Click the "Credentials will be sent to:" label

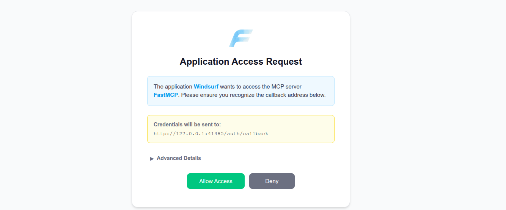187,124
